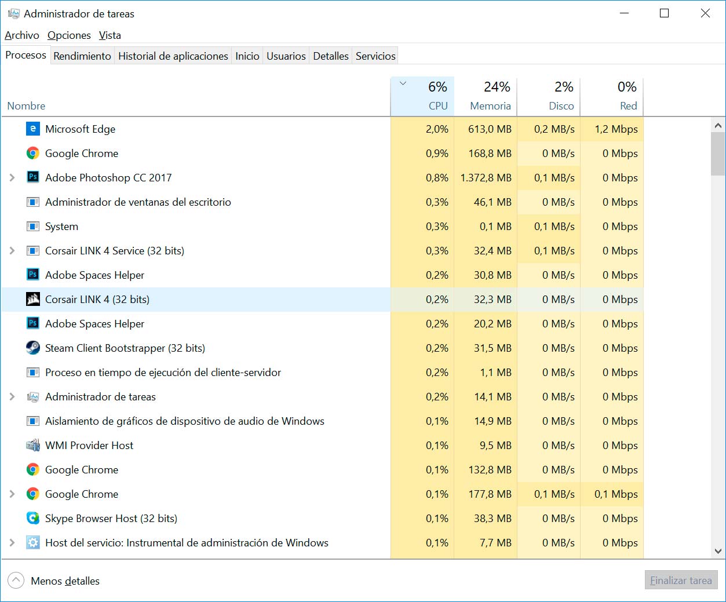Switch to the Usuarios tab
Viewport: 726px width, 602px height.
tap(286, 56)
